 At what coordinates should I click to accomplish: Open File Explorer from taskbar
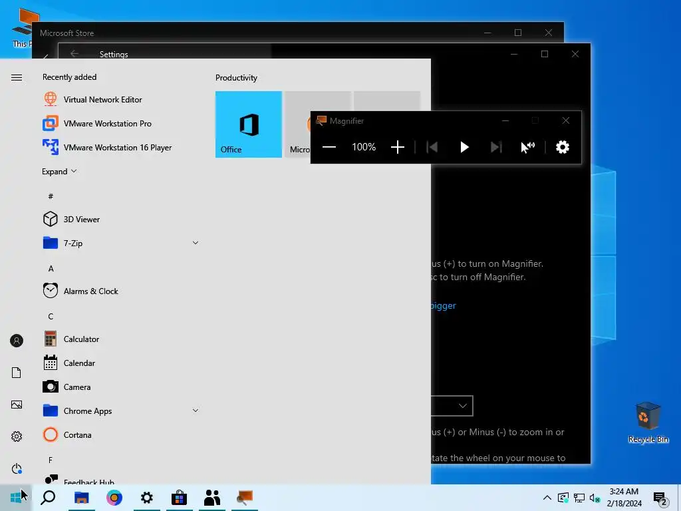click(x=81, y=497)
